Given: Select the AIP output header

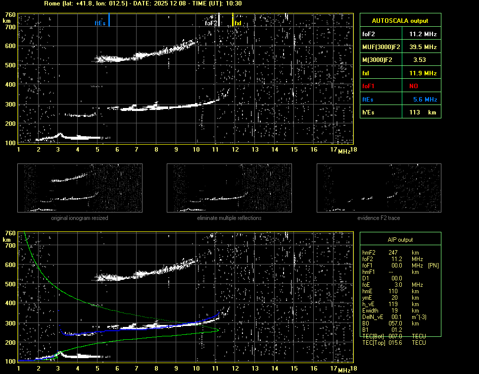Looking at the screenshot, I should (400, 240).
